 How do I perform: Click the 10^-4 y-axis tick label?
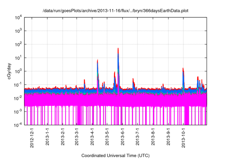[18, 125]
